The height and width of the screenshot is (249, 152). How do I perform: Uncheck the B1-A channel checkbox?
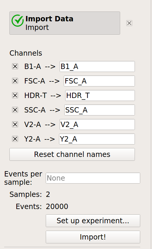pos(15,66)
